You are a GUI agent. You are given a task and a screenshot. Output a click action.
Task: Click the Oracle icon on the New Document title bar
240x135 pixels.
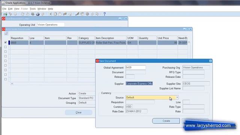coord(97,61)
